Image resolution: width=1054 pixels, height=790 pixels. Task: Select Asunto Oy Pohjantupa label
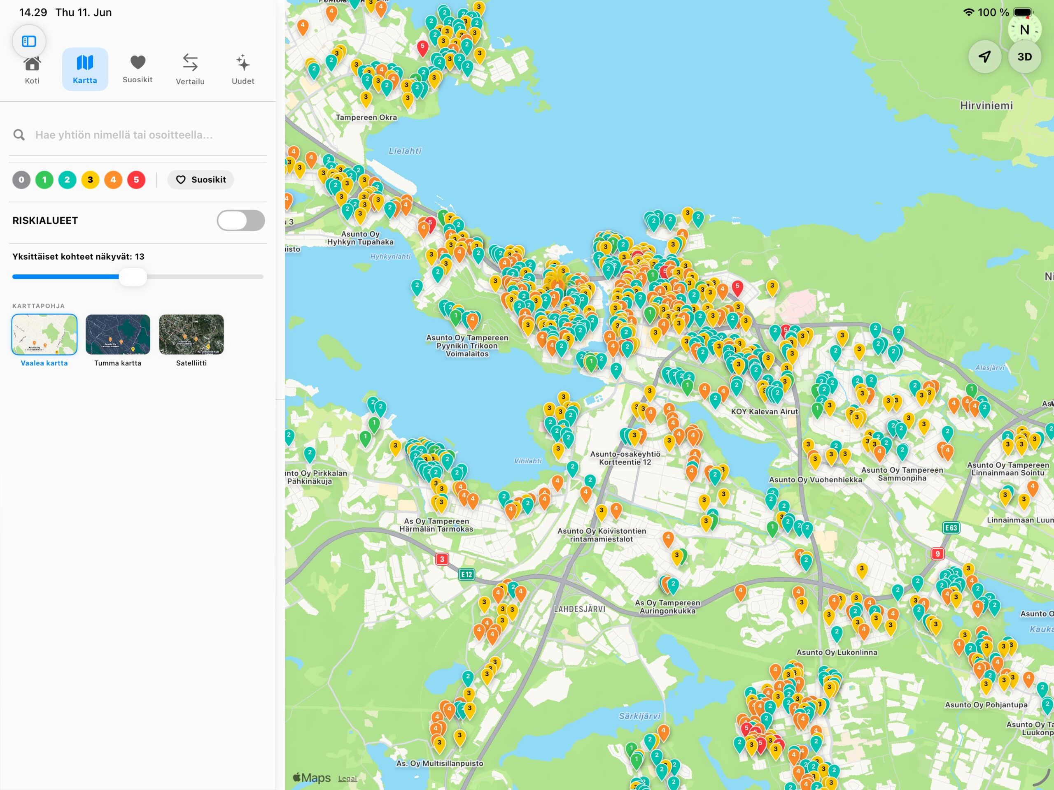click(x=986, y=705)
